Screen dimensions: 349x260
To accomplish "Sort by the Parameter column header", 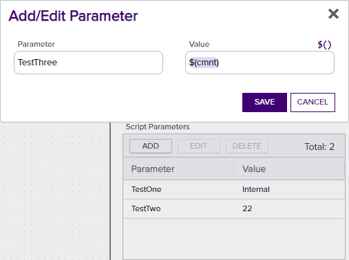I will (x=178, y=169).
